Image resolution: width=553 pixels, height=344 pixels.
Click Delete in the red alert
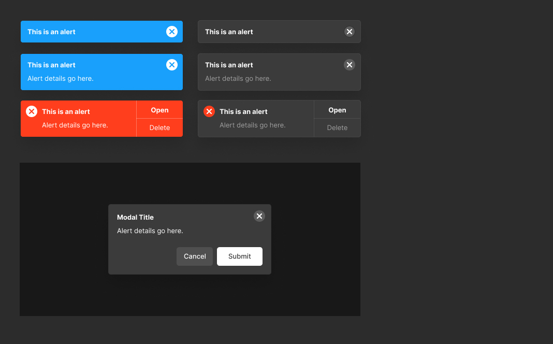tap(159, 128)
